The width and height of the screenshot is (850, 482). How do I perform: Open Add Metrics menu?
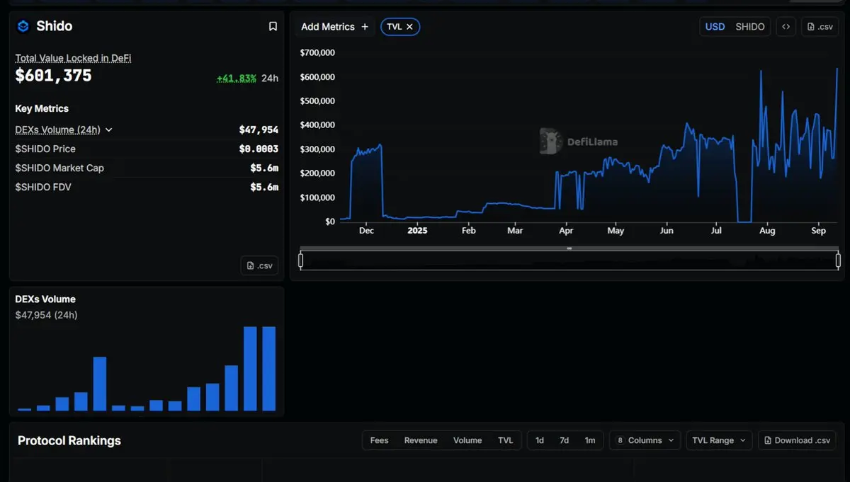pos(334,27)
